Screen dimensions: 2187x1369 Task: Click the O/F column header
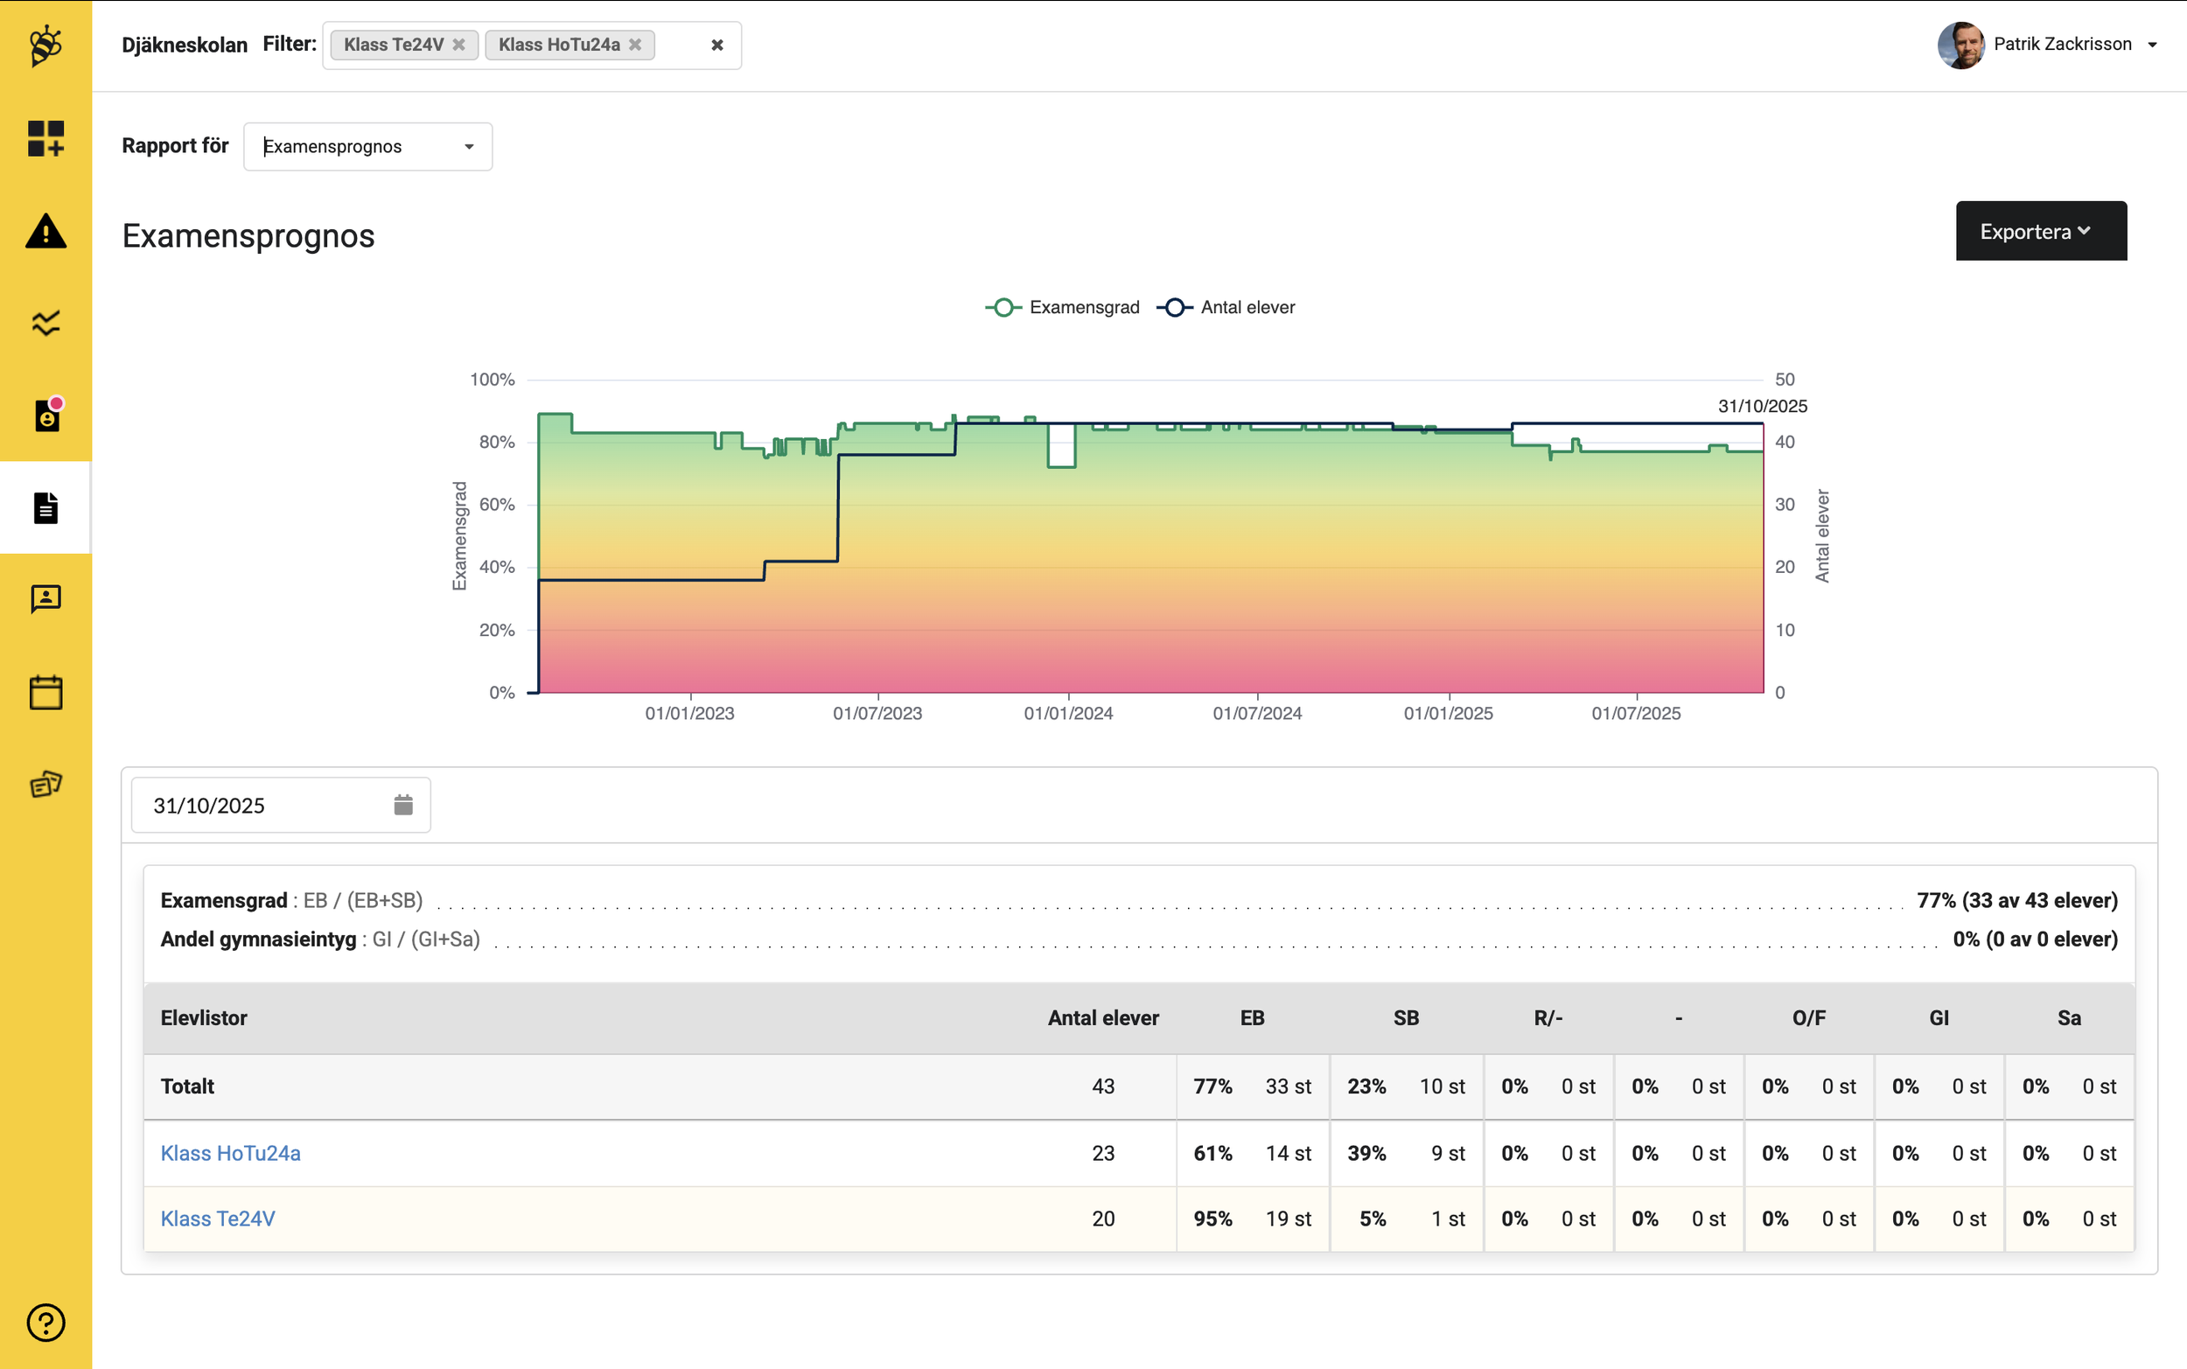1808,1017
